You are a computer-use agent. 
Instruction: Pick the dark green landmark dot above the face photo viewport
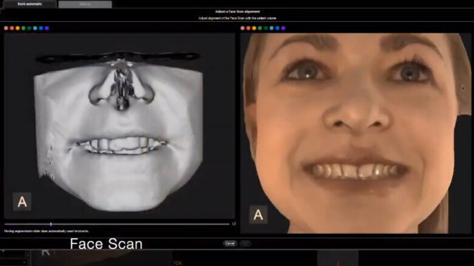(266, 28)
